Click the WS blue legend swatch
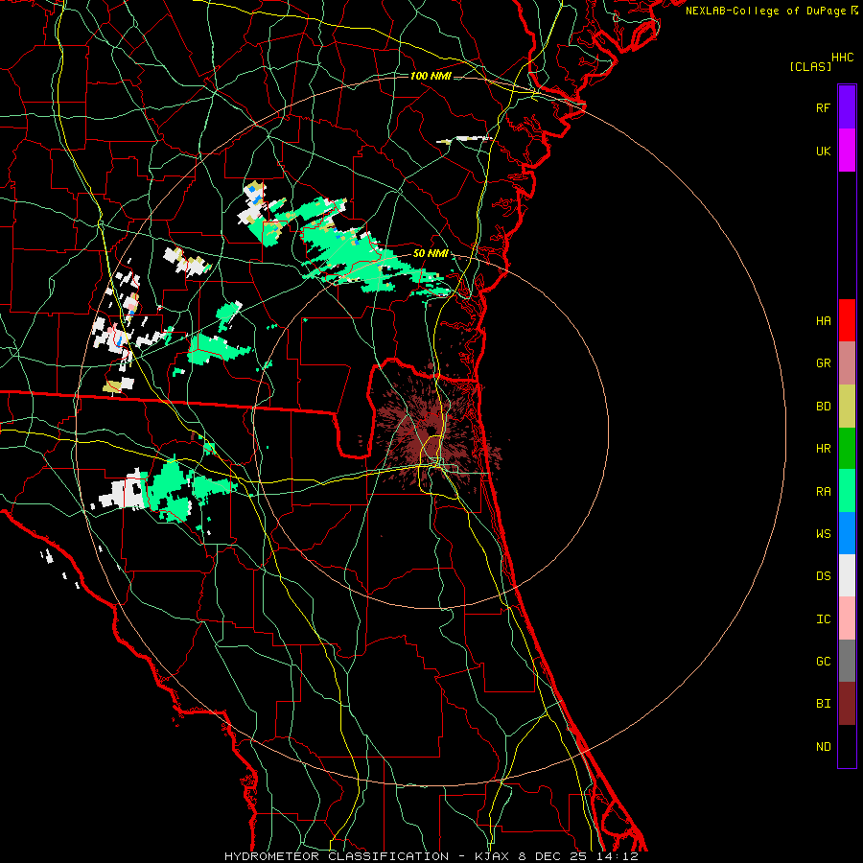 pos(847,533)
